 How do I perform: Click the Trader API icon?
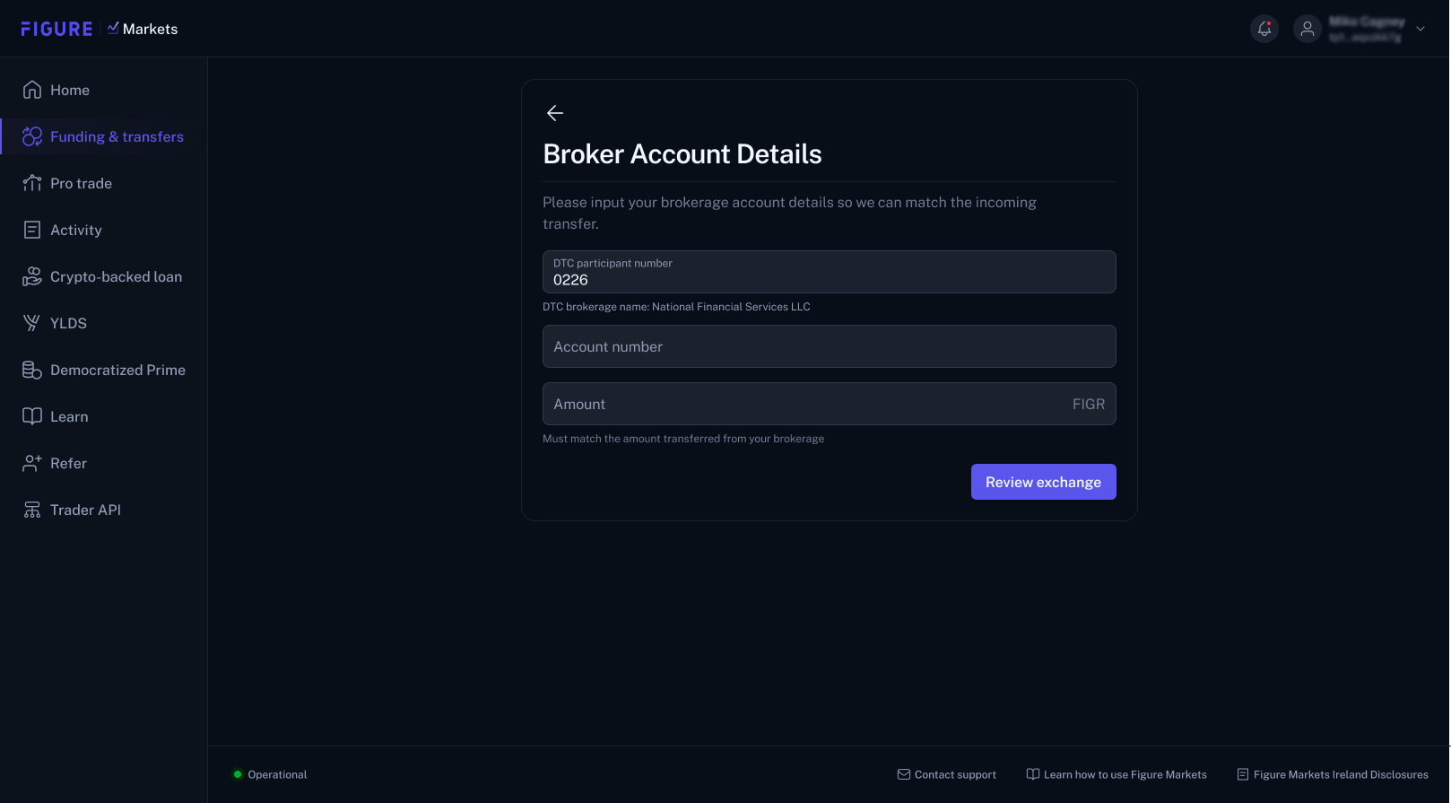pyautogui.click(x=32, y=510)
